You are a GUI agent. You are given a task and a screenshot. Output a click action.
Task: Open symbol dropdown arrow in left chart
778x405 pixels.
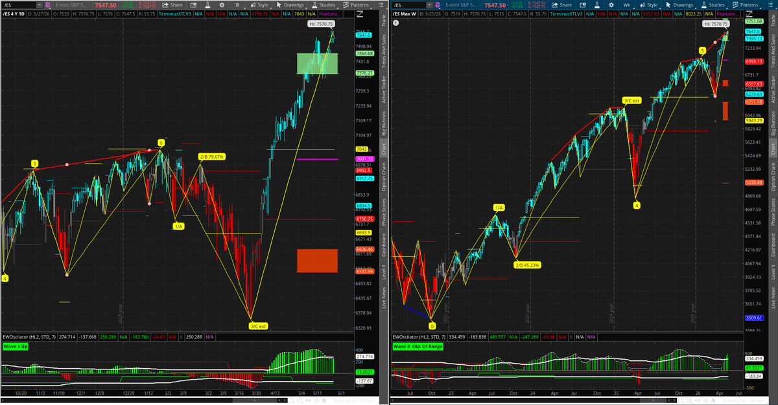click(39, 5)
